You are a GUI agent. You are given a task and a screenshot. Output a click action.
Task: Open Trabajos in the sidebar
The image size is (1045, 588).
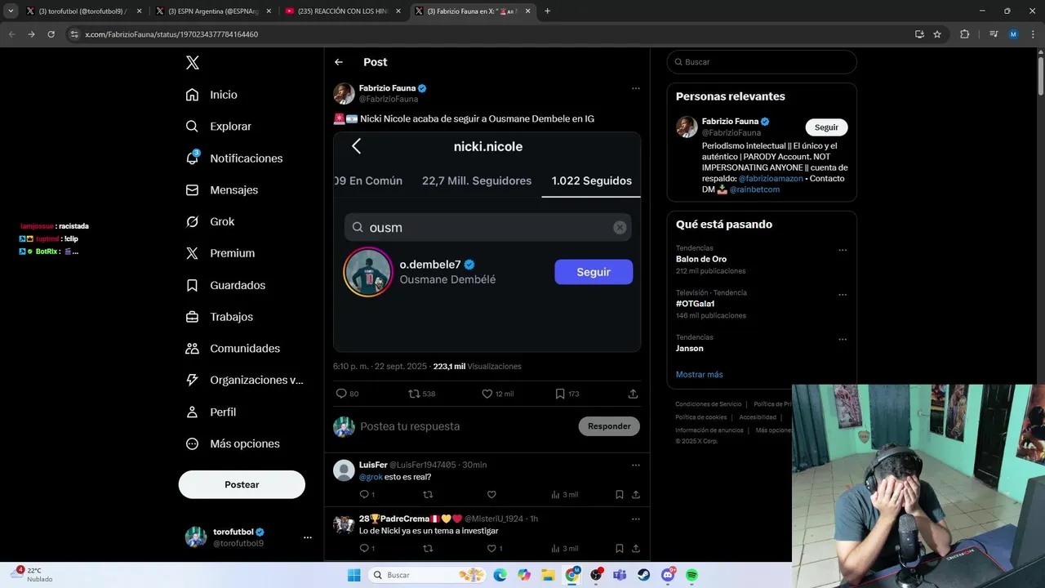coord(219,317)
